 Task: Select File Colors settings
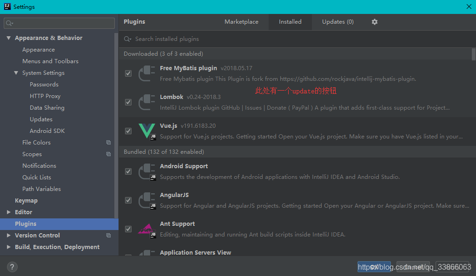click(x=36, y=143)
